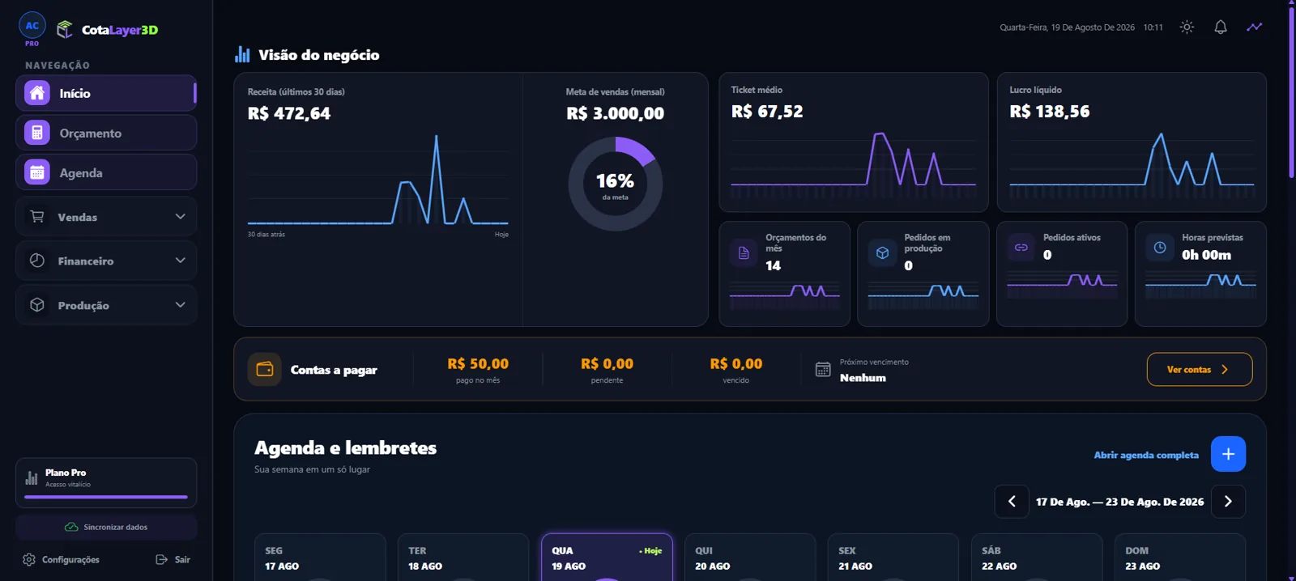
Task: Click the clock icon in Horas previstas card
Action: [x=1160, y=248]
